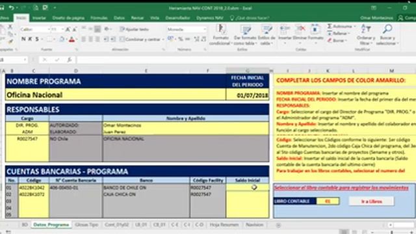The image size is (416, 234).
Task: Open the Calibri font name dropdown
Action: click(x=49, y=29)
